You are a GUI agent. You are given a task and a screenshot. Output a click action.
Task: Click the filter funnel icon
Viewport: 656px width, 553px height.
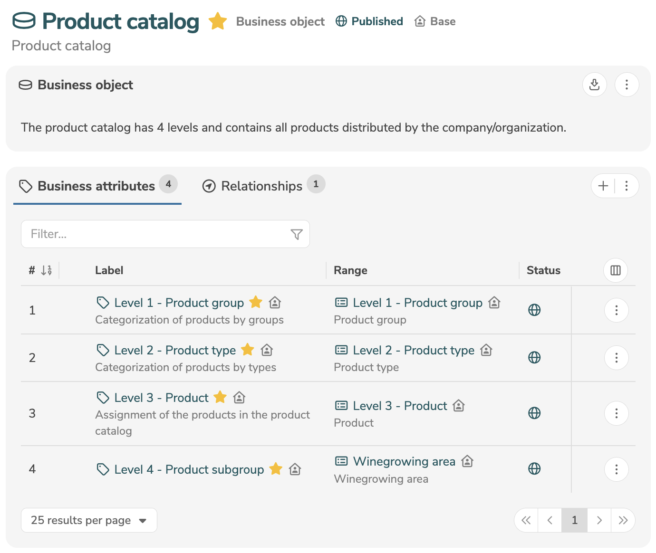pyautogui.click(x=296, y=234)
